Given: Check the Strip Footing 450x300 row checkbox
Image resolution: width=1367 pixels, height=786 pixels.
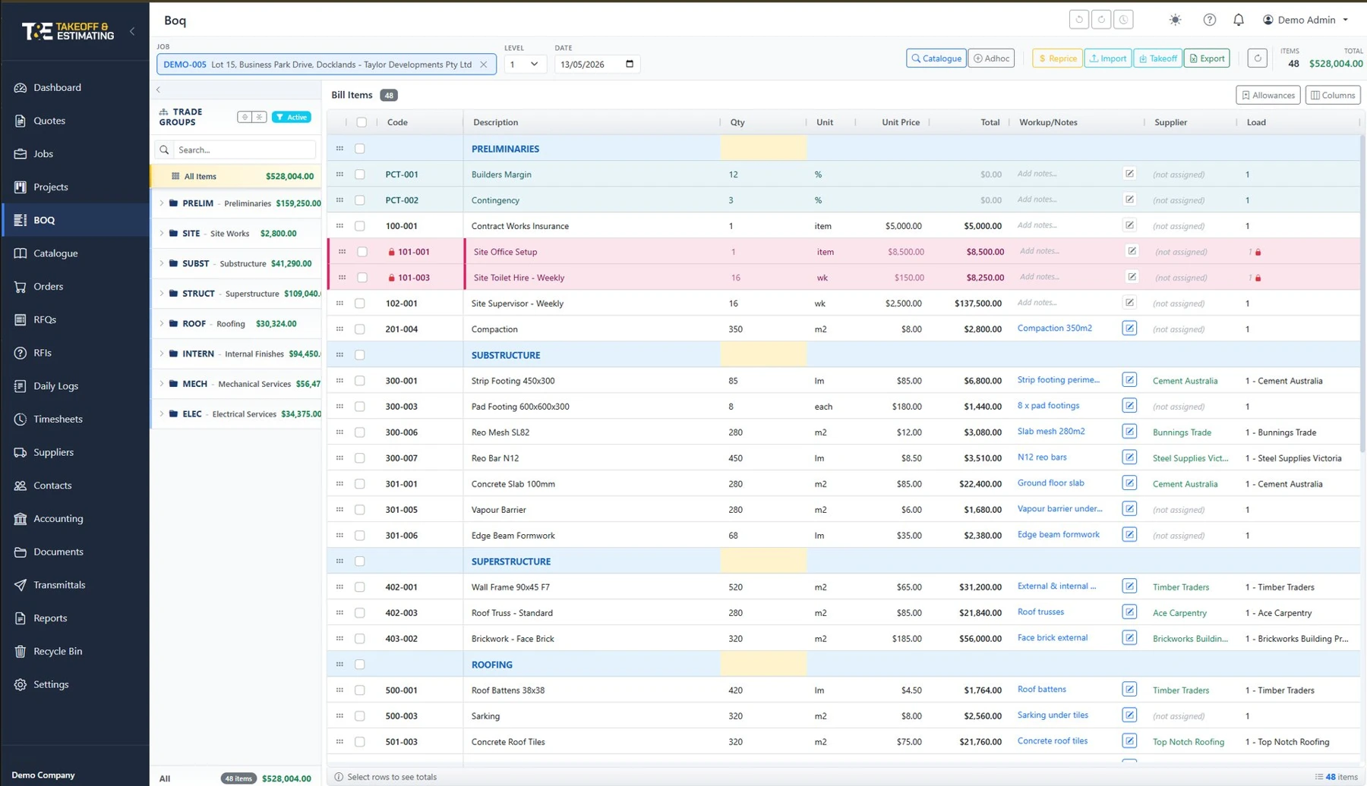Looking at the screenshot, I should (x=360, y=381).
